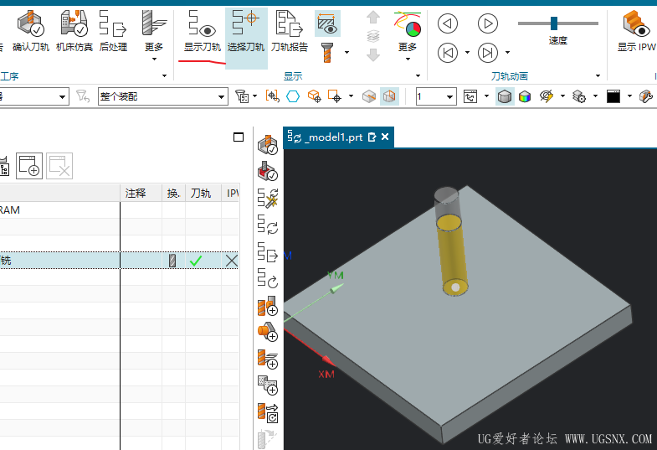Click the animation 速度 slider handle

pos(554,23)
